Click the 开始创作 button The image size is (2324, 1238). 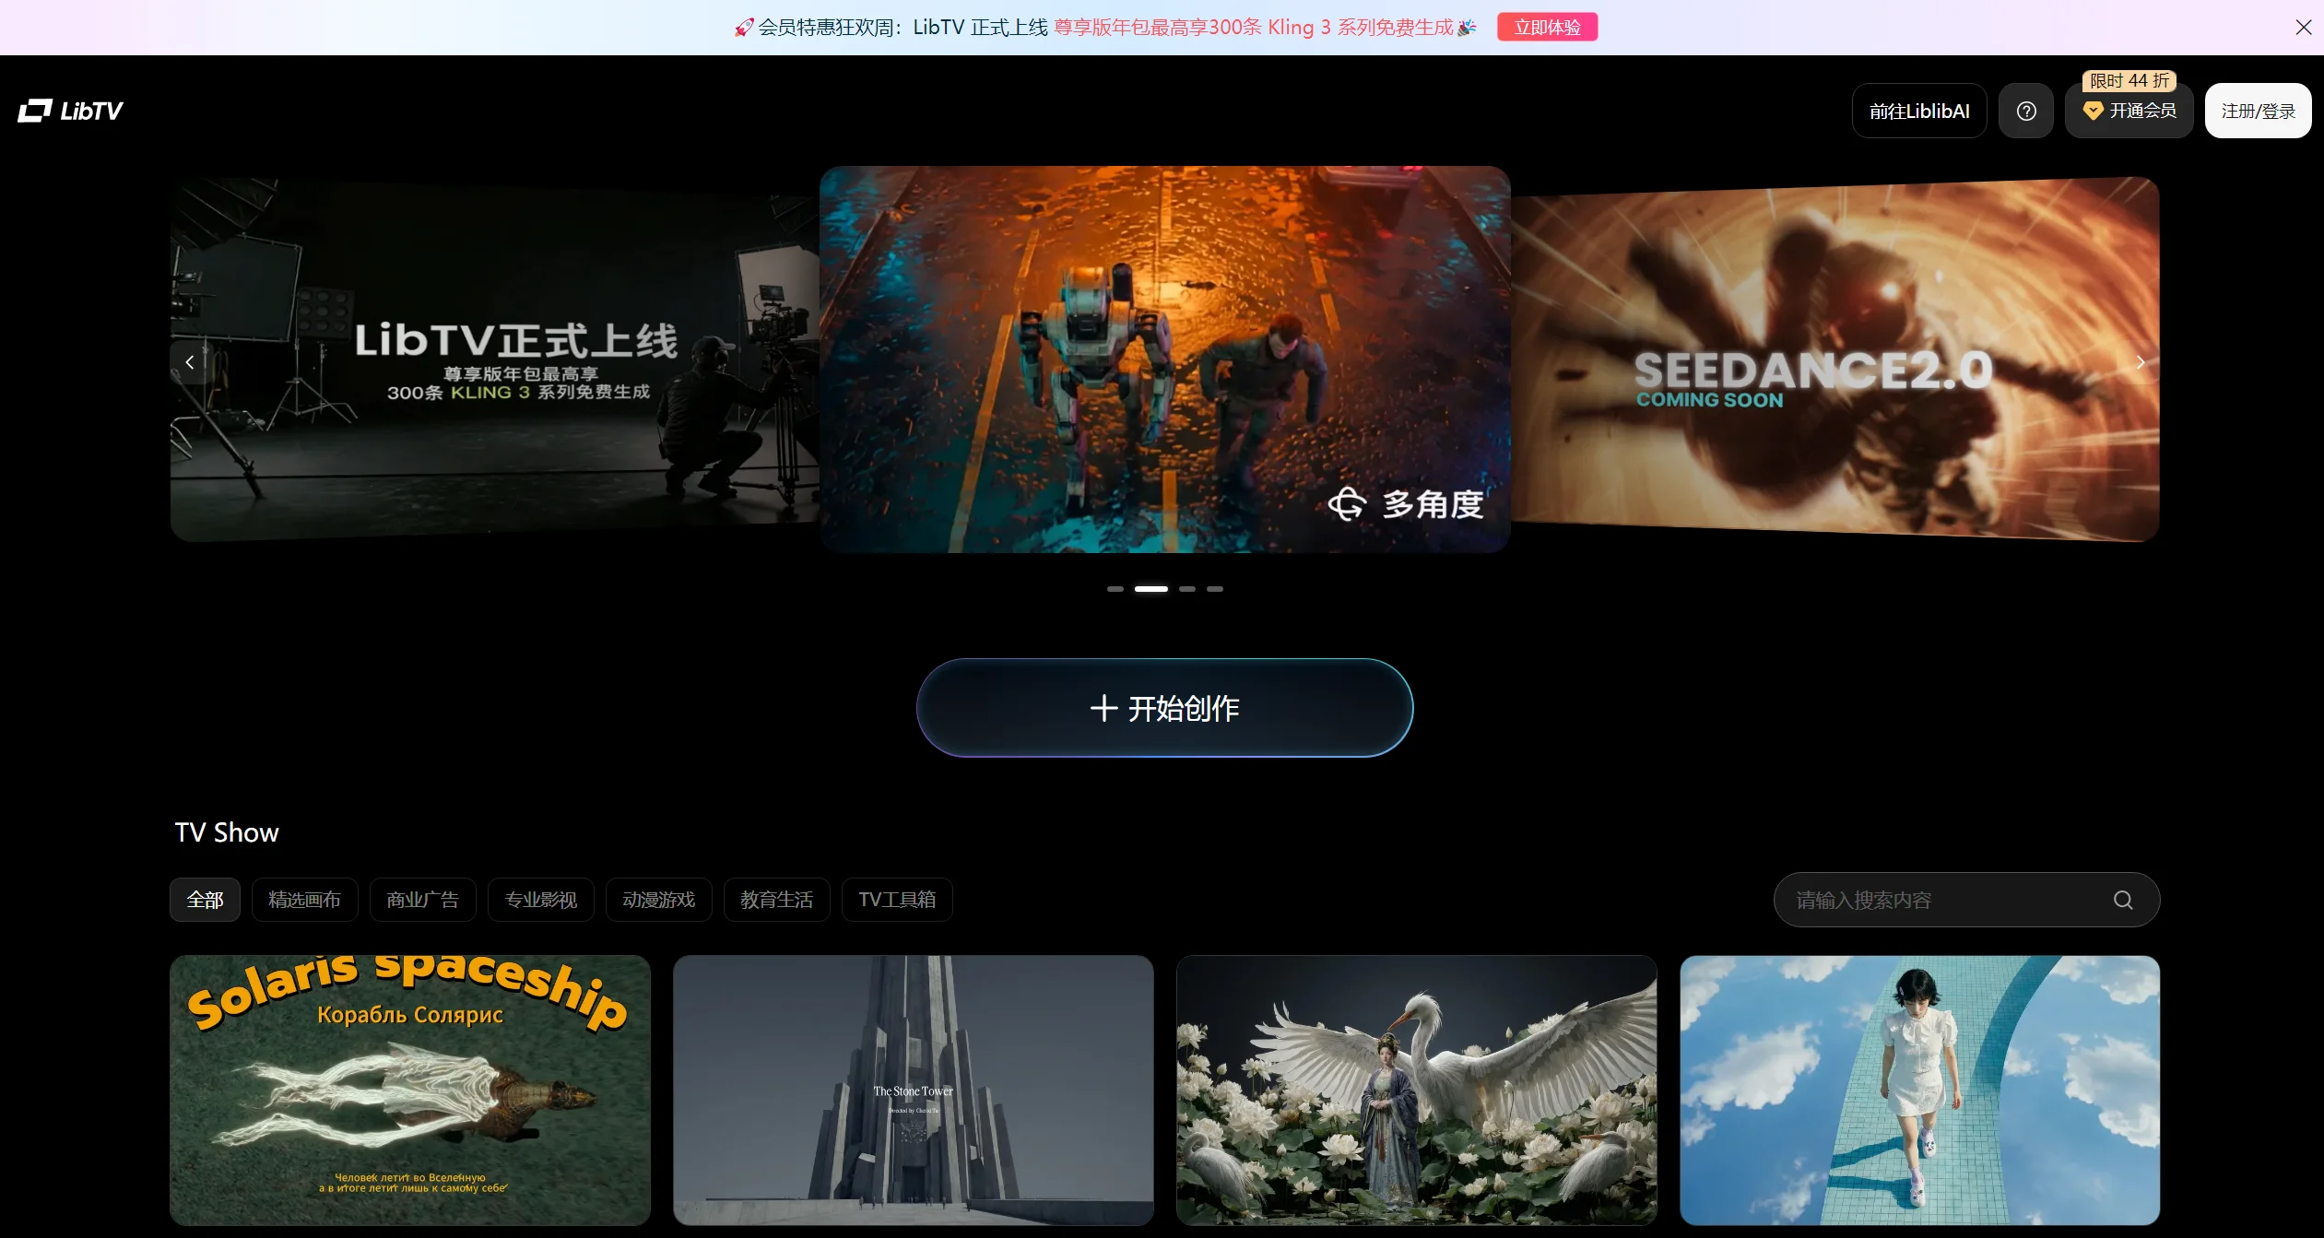[1164, 708]
